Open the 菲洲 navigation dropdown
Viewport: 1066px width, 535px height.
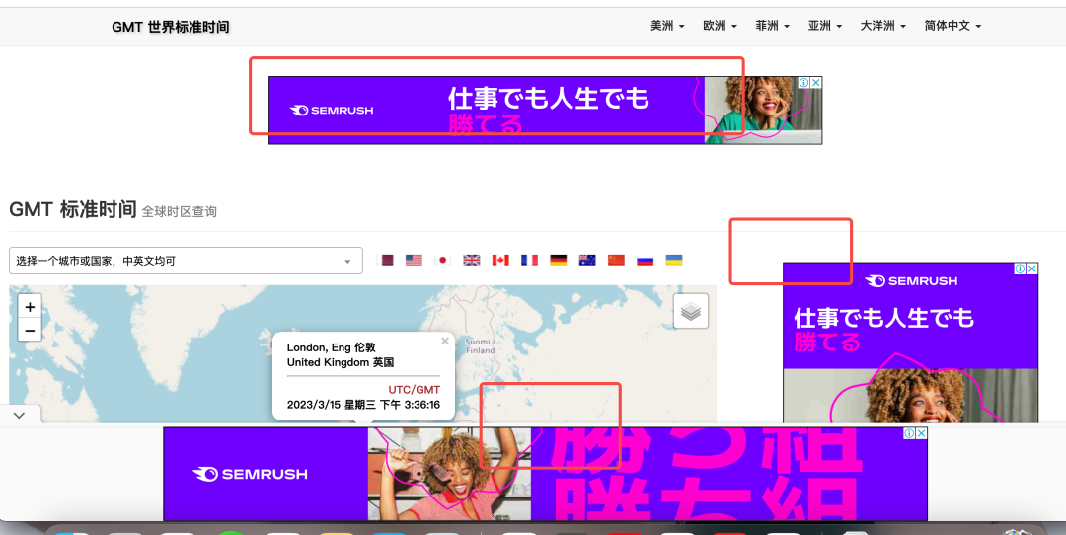[772, 26]
